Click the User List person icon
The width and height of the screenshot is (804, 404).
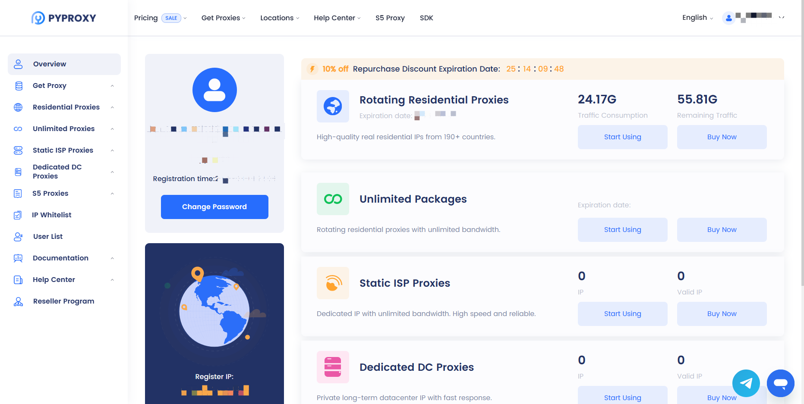click(x=18, y=237)
